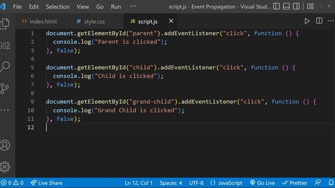This screenshot has height=188, width=335.
Task: Click the Prettier status item
Action: point(295,183)
